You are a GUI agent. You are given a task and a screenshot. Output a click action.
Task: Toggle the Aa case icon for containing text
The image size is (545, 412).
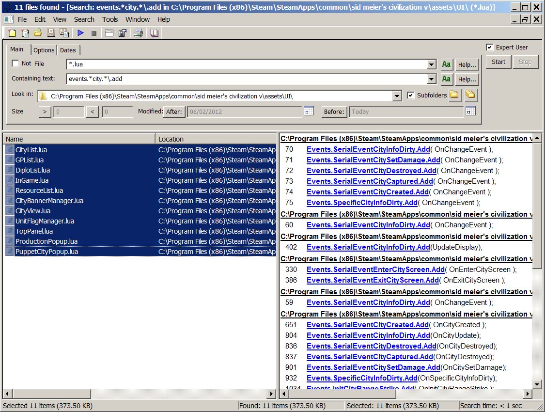(x=446, y=79)
